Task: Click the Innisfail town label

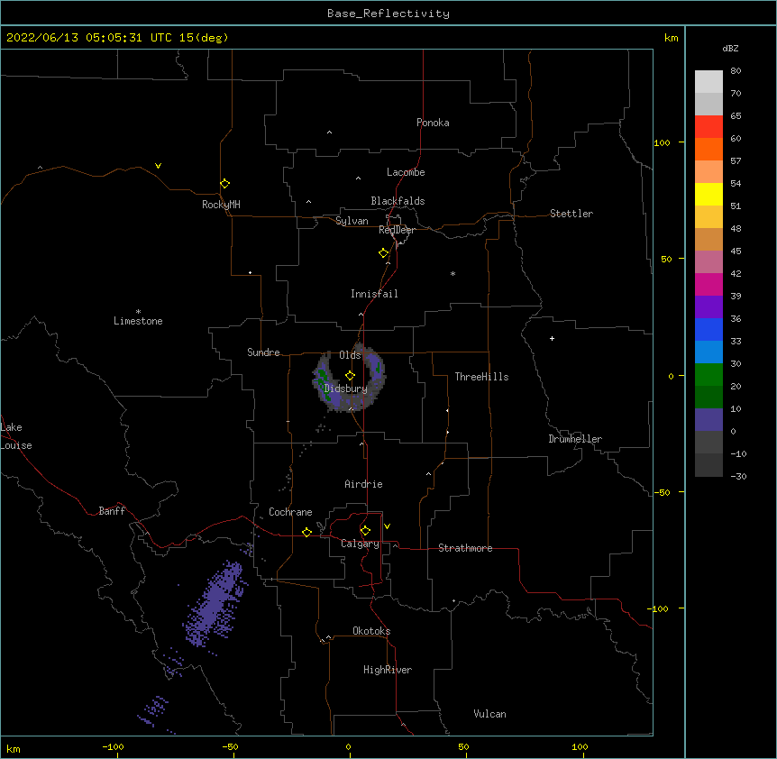Action: (x=374, y=294)
